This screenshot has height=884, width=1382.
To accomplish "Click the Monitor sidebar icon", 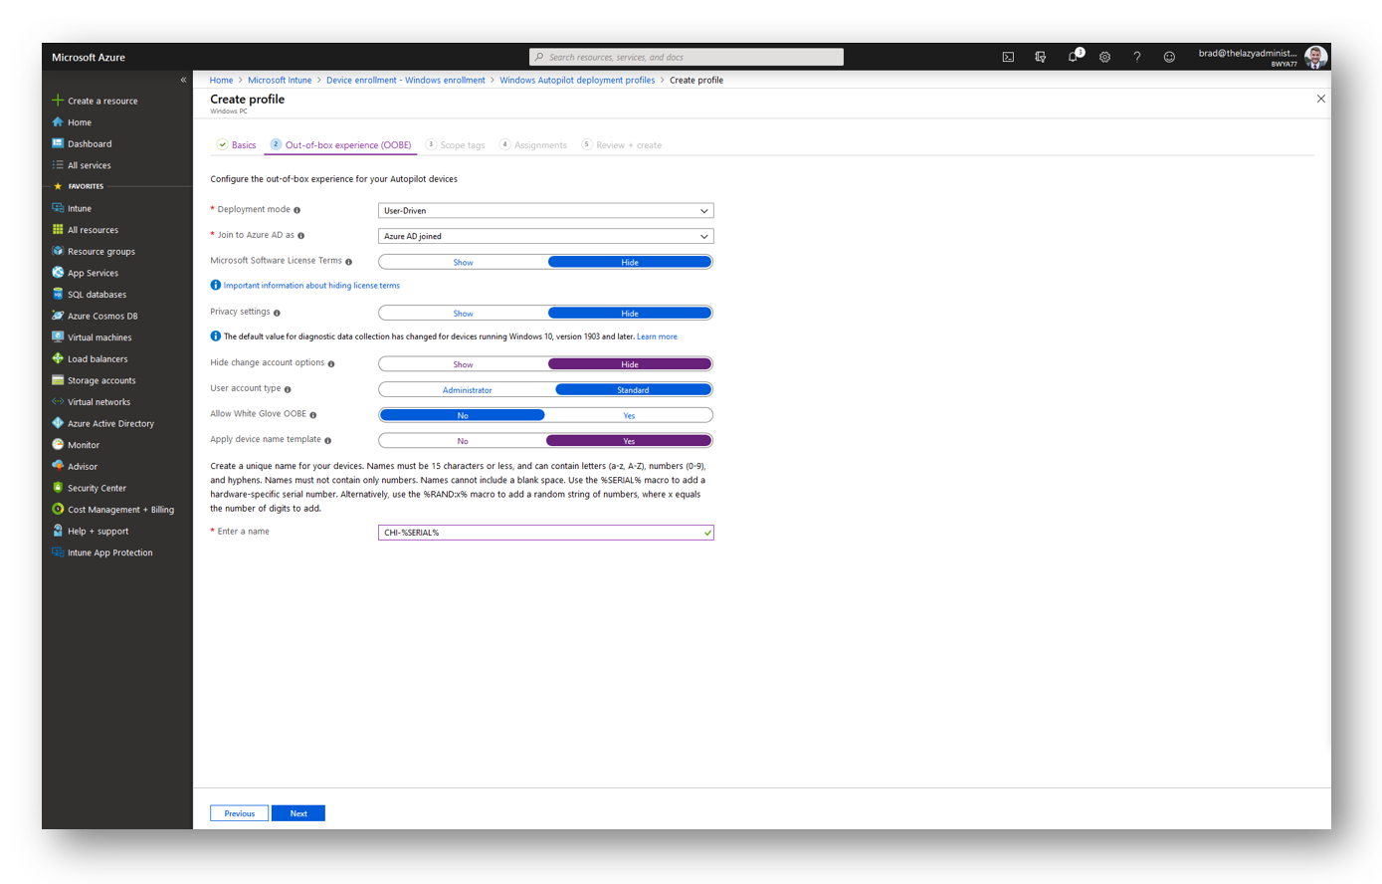I will point(58,445).
